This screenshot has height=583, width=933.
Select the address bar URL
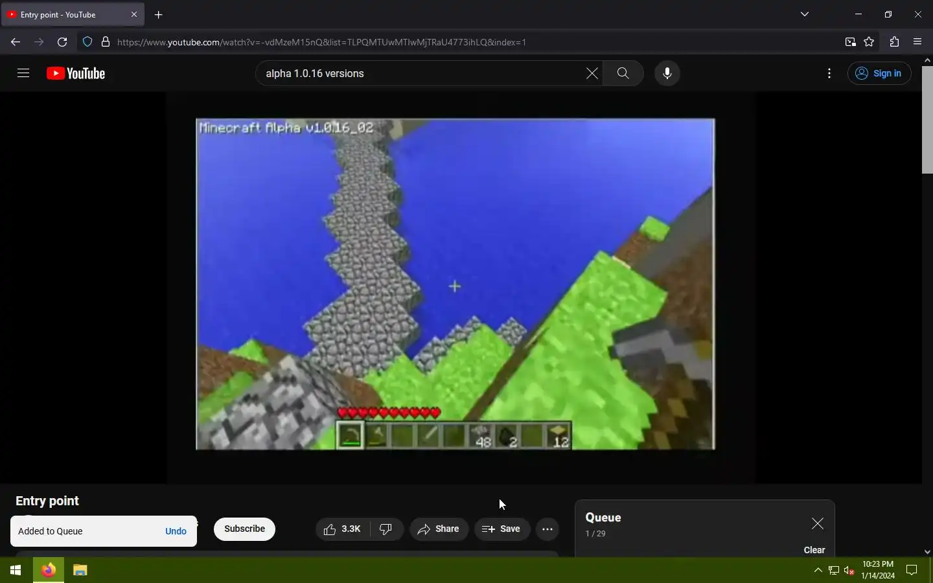pos(321,42)
